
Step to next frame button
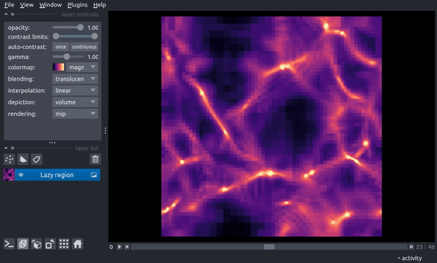click(x=411, y=246)
